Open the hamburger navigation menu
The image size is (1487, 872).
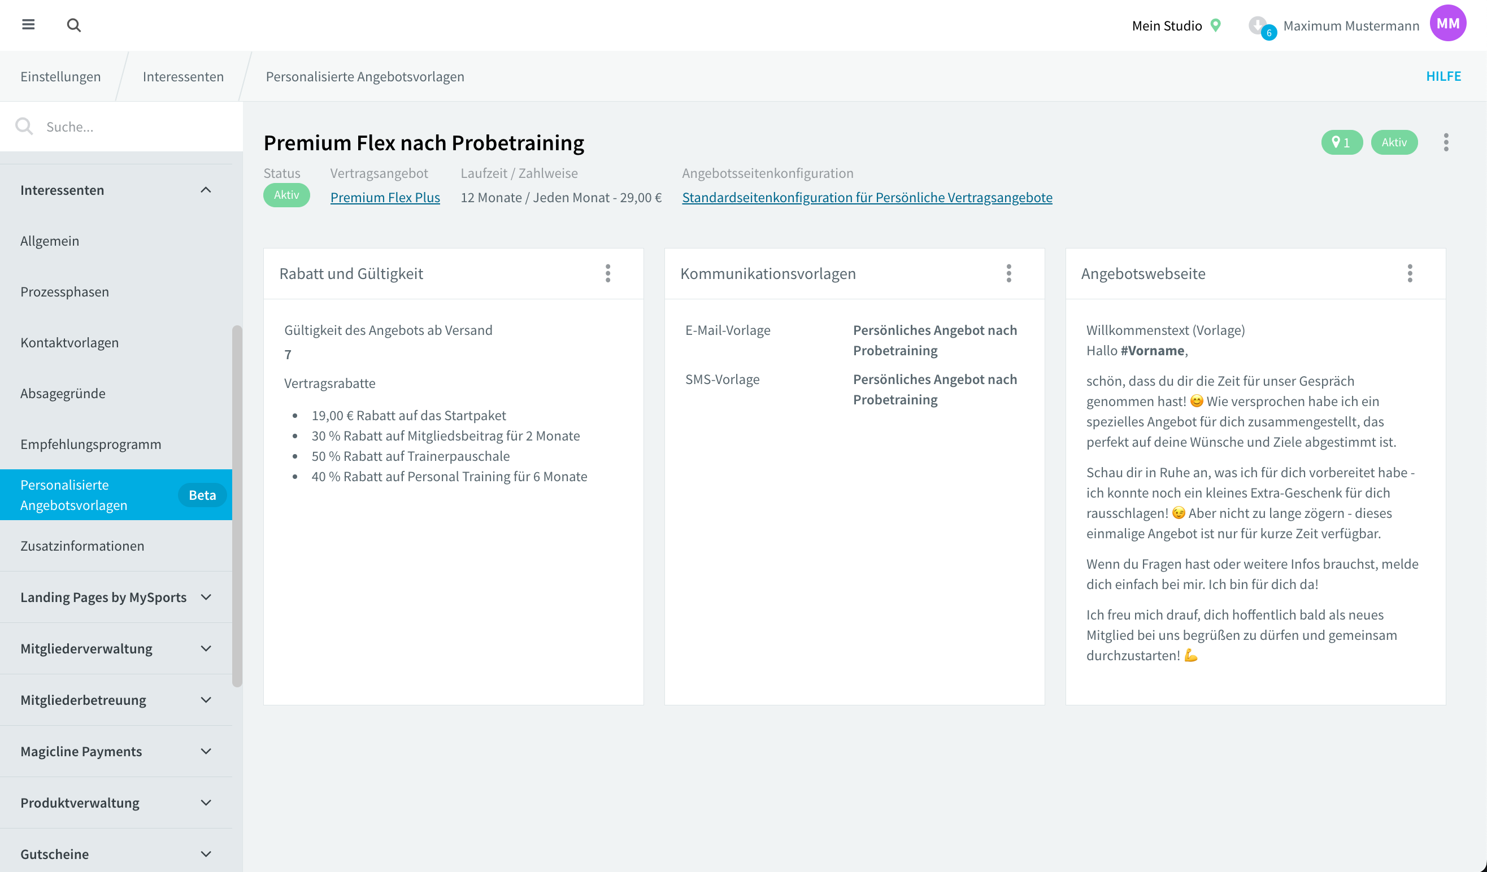[x=28, y=25]
